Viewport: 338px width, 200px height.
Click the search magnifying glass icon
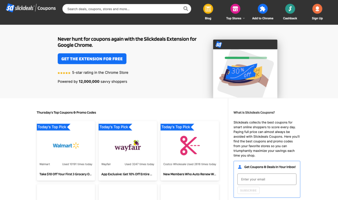(x=186, y=9)
